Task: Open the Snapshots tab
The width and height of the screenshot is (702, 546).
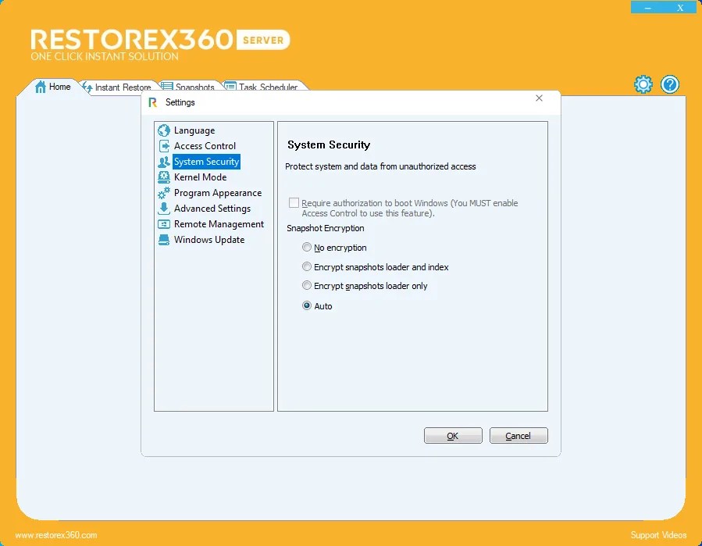Action: (188, 86)
